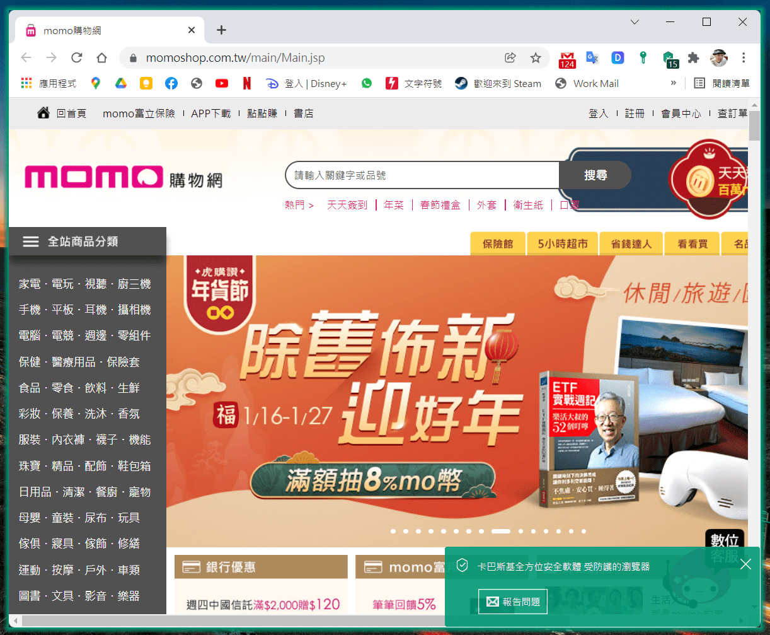Viewport: 770px width, 635px height.
Task: Open the Chrome extensions puzzle icon
Action: pyautogui.click(x=693, y=58)
